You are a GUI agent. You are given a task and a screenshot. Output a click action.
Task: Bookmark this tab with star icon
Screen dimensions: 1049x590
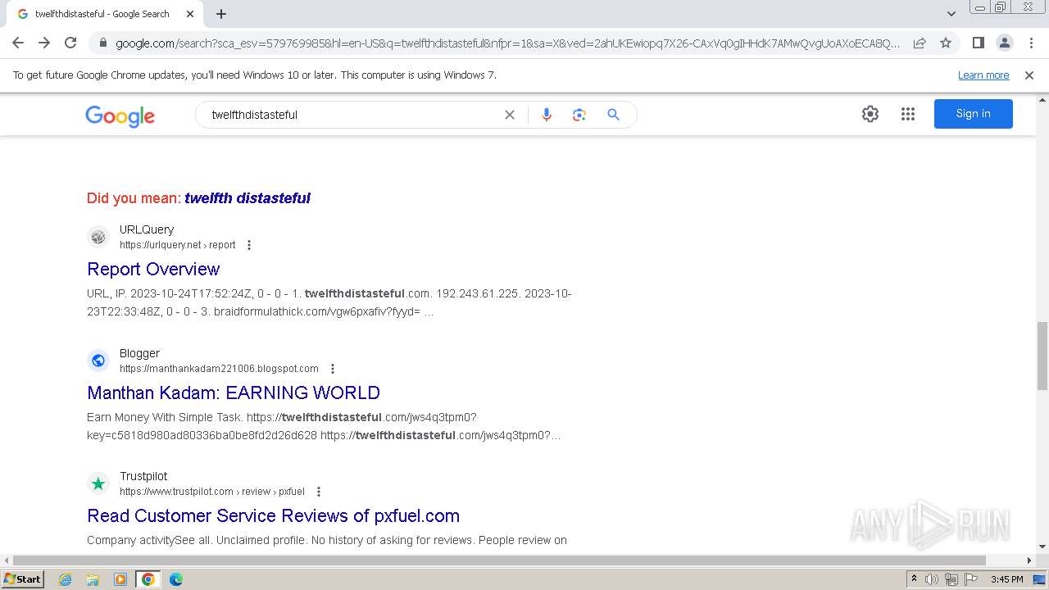click(x=946, y=43)
